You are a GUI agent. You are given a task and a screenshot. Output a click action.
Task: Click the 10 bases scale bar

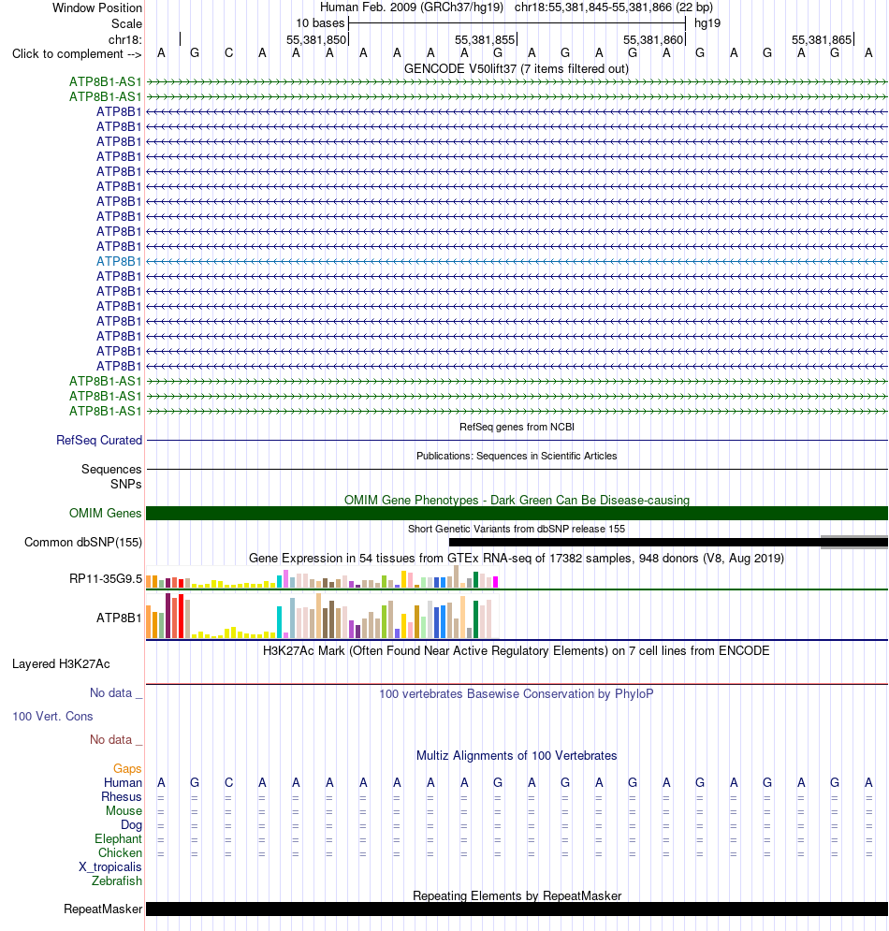click(x=517, y=23)
